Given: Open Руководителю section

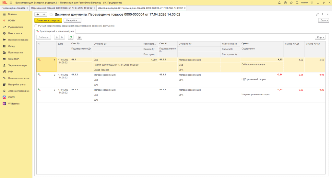Looking at the screenshot, I should [16, 27].
